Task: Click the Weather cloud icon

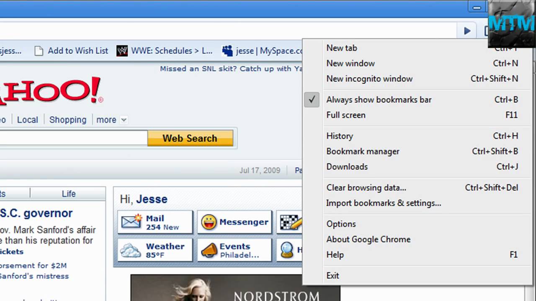Action: [x=131, y=250]
